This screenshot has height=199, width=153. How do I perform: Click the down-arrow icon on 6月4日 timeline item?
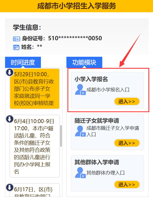coord(10,119)
